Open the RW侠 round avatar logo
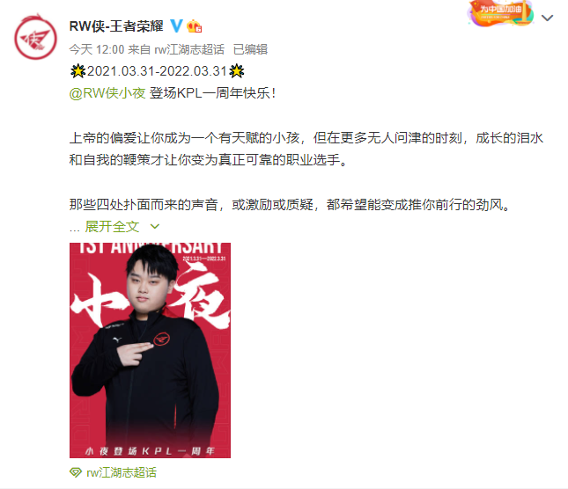The width and height of the screenshot is (568, 489). (x=35, y=37)
